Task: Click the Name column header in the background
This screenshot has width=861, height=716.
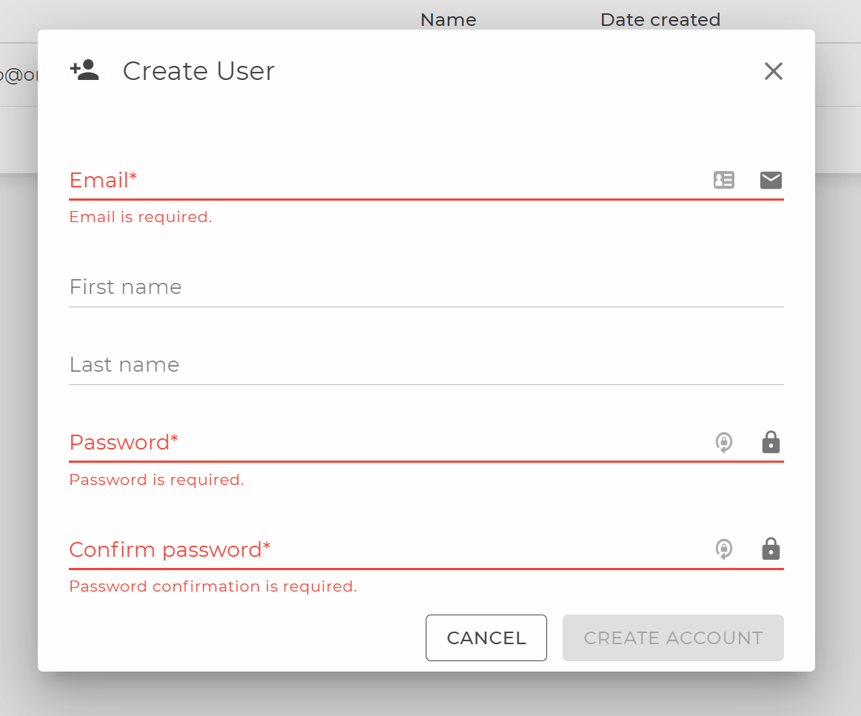Action: tap(448, 19)
